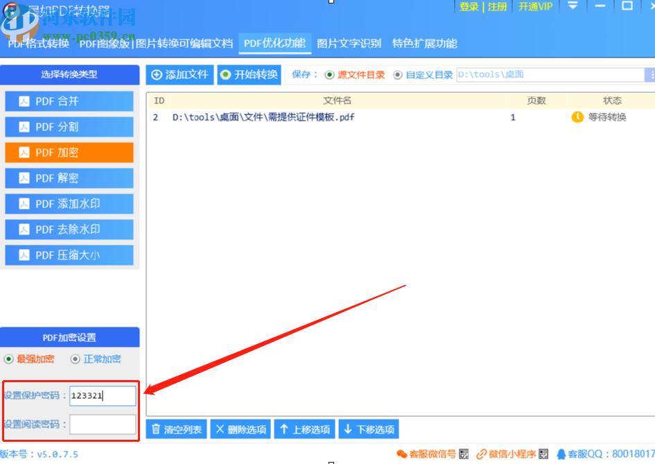Select the PDF 分割 tool

click(69, 126)
